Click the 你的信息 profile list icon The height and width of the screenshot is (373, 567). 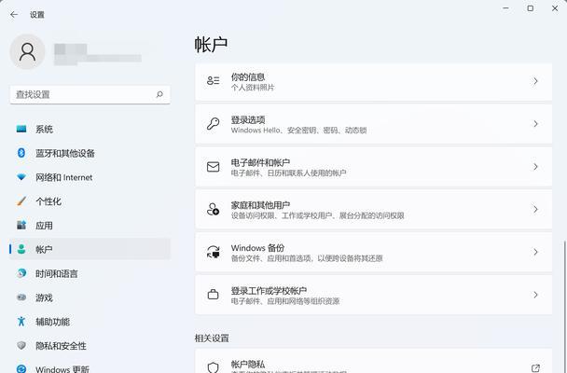(x=213, y=81)
